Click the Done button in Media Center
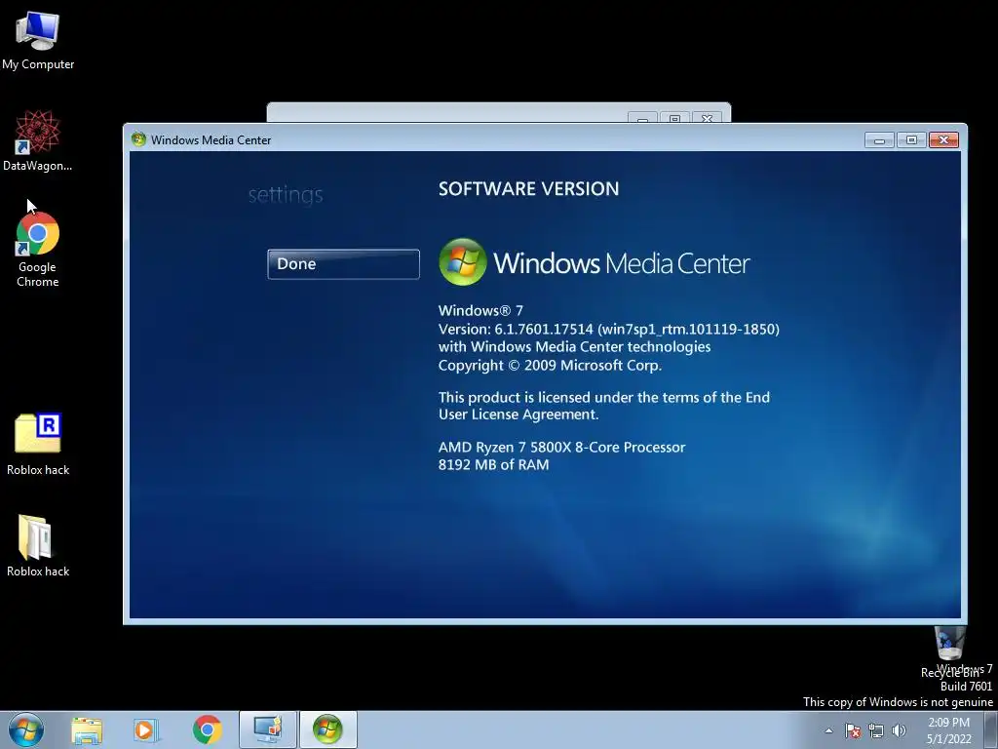The width and height of the screenshot is (998, 749). (343, 263)
